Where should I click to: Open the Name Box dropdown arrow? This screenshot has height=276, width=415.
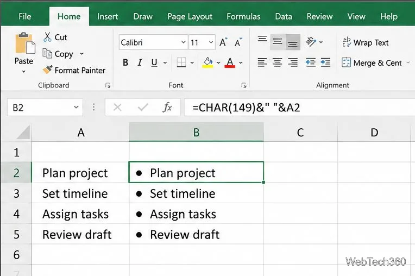click(76, 107)
